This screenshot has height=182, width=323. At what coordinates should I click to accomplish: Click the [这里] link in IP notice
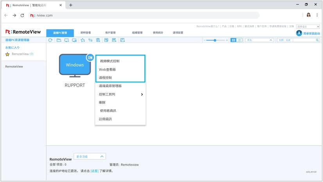(x=95, y=171)
